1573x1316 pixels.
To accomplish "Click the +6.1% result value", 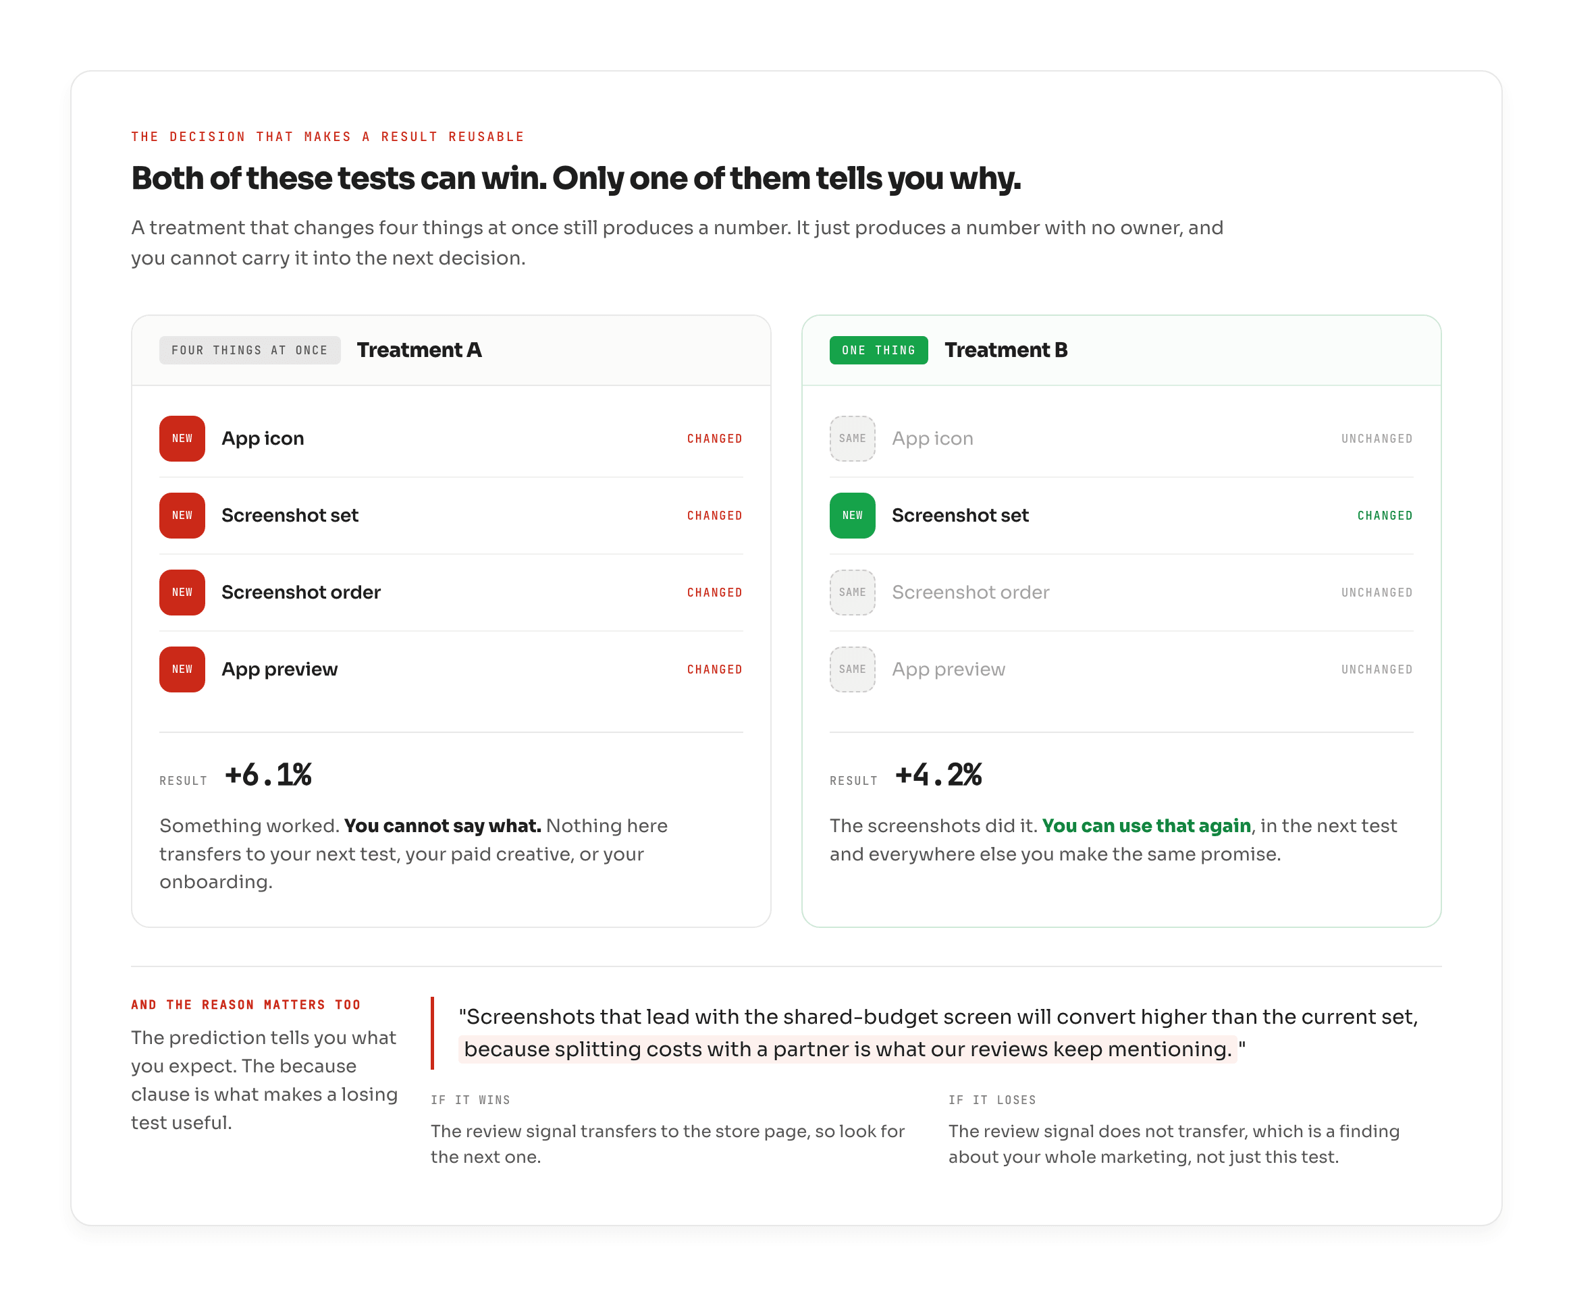I will pos(268,775).
